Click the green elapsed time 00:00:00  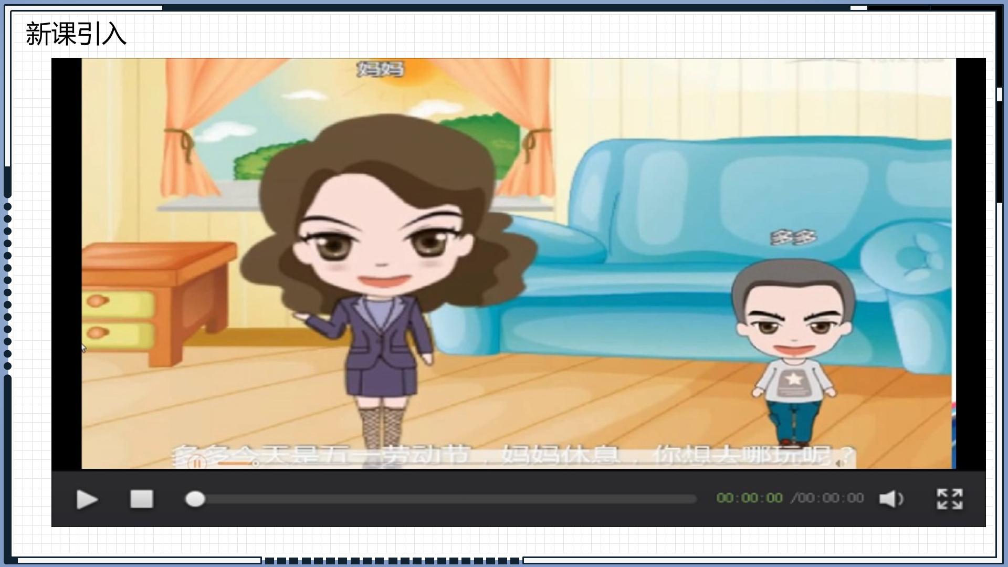point(750,498)
